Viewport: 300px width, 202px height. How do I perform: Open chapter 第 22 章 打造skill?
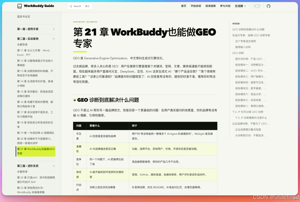tap(36, 180)
